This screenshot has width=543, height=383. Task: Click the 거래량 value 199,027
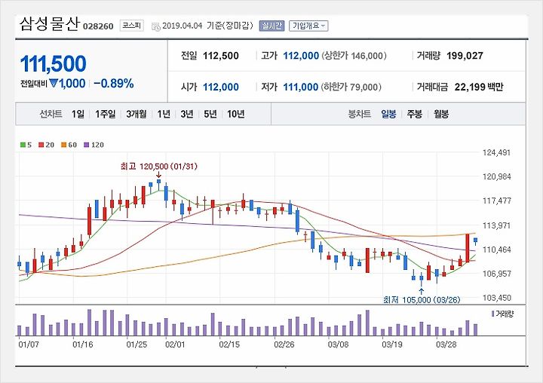[465, 56]
